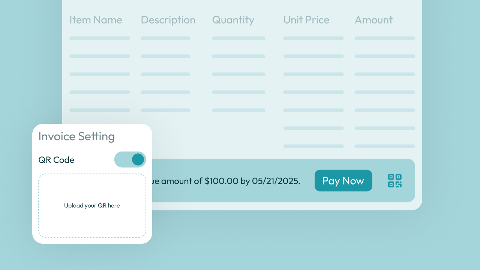Click the Unit Price column header

[x=306, y=20]
